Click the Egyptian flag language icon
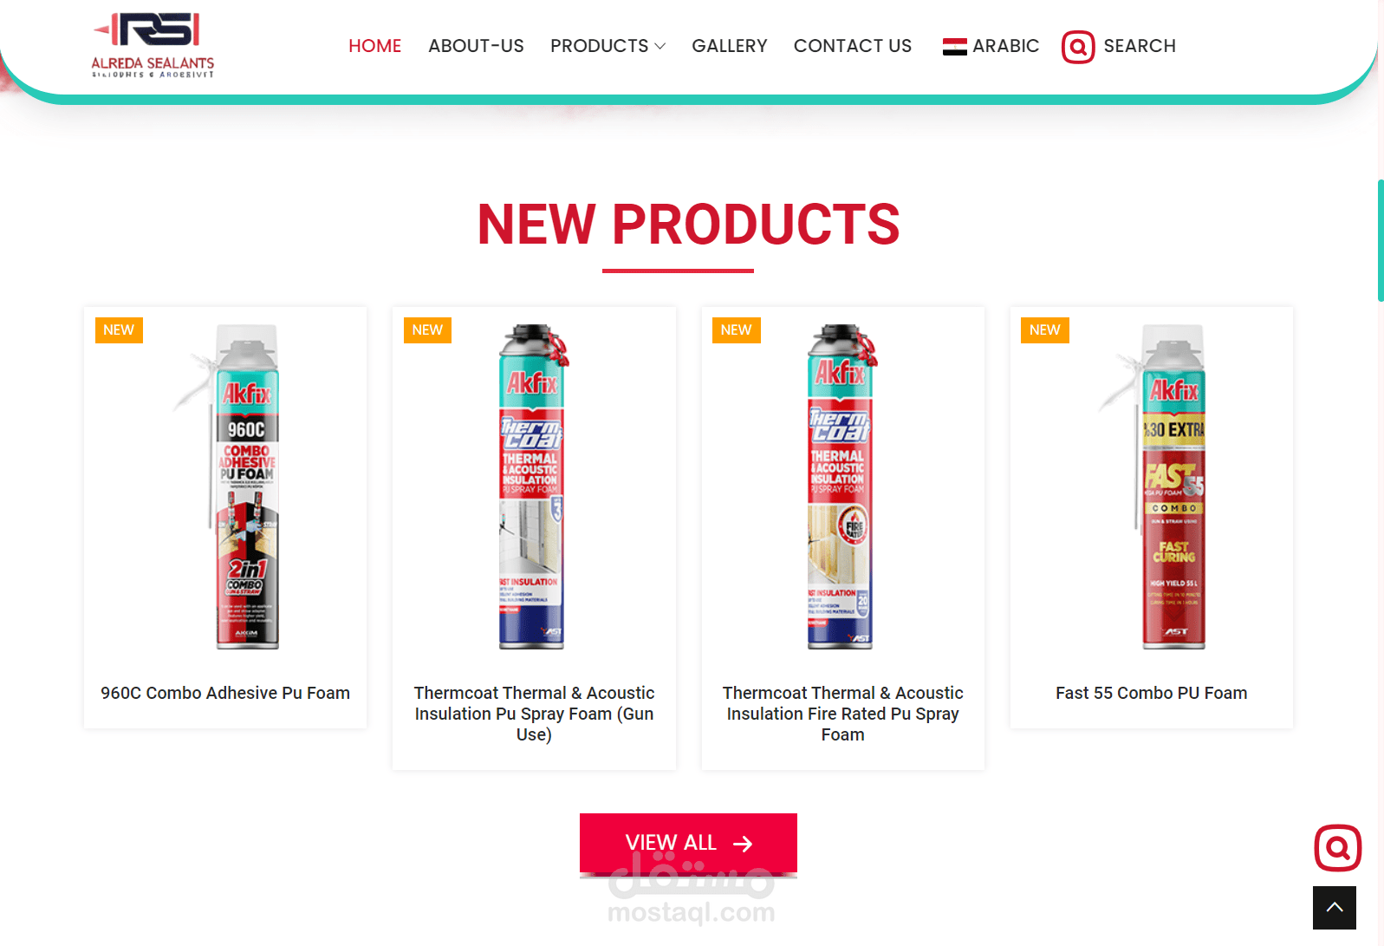 point(954,47)
